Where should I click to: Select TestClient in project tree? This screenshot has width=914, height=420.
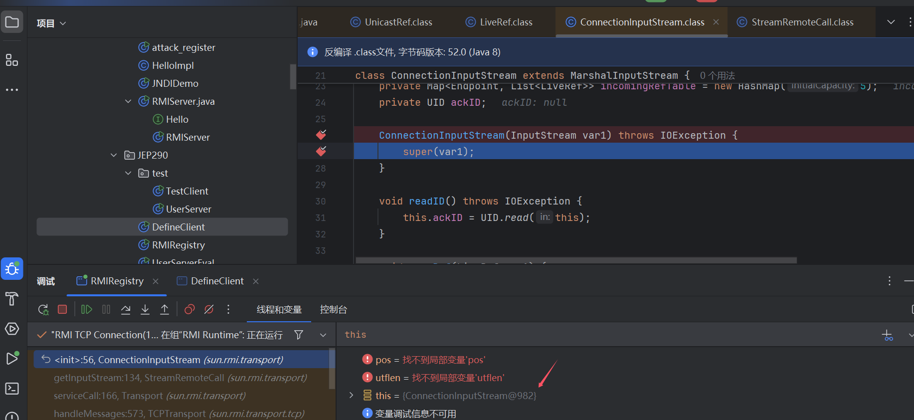click(x=187, y=191)
